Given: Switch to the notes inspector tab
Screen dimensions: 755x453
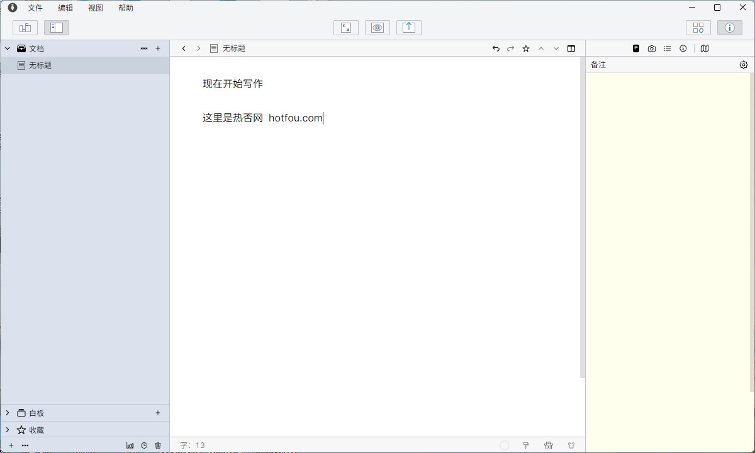Looking at the screenshot, I should point(636,48).
